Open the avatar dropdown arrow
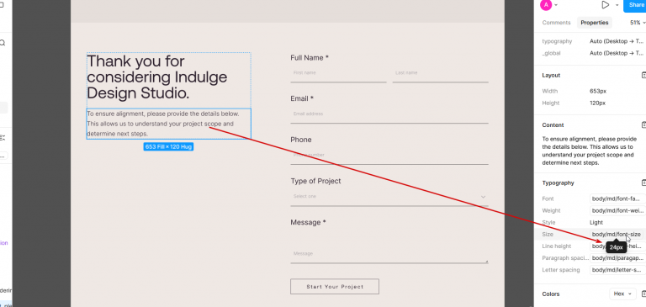The image size is (646, 307). click(556, 5)
